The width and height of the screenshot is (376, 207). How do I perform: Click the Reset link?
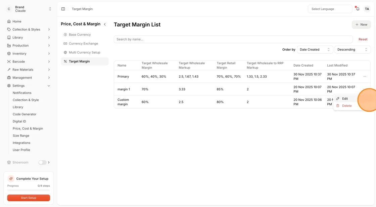pos(363,39)
